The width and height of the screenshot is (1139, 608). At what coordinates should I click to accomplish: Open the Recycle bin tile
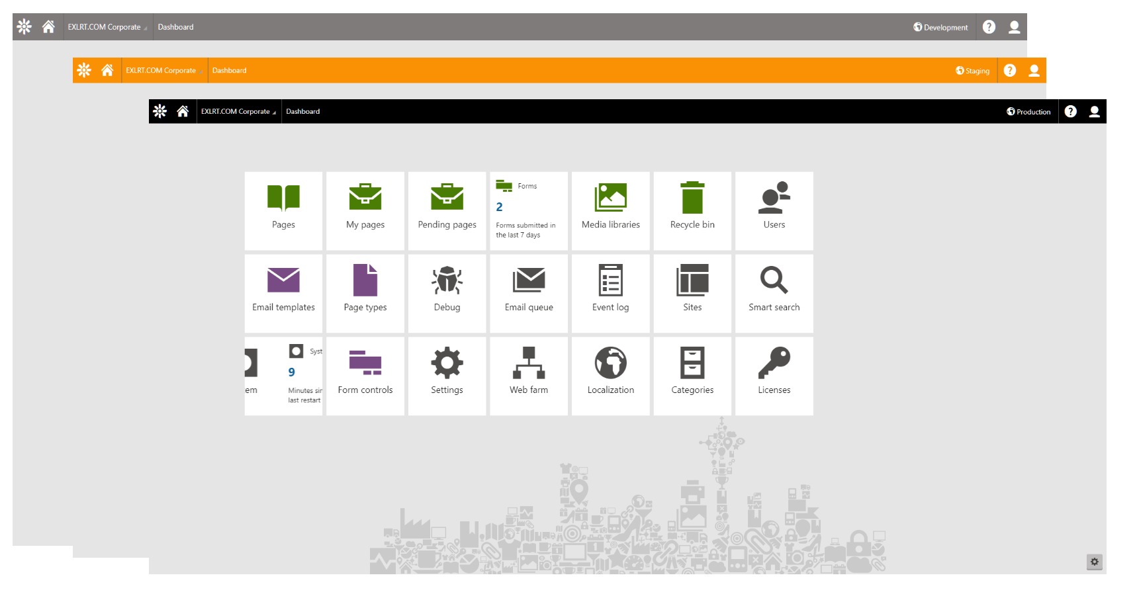coord(692,211)
